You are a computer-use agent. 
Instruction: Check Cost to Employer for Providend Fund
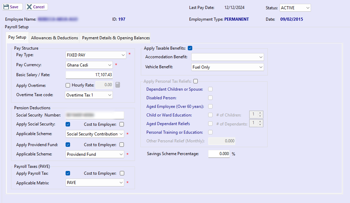pos(121,145)
